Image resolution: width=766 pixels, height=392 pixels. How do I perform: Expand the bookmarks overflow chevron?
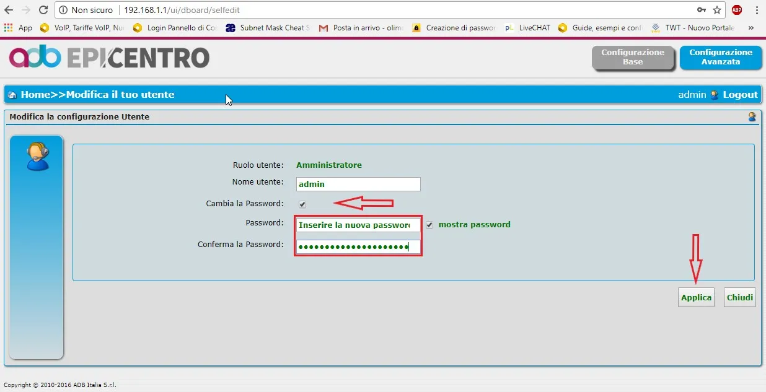click(751, 28)
